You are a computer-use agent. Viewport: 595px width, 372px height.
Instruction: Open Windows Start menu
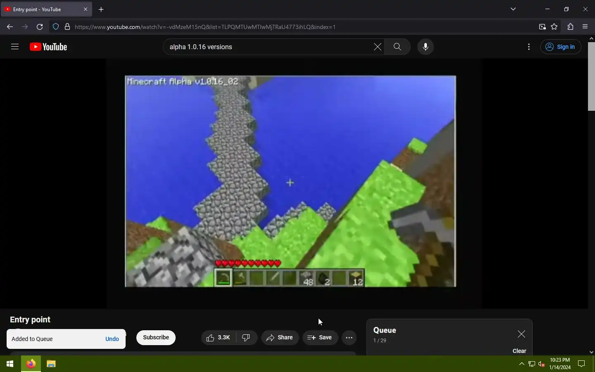(x=10, y=364)
